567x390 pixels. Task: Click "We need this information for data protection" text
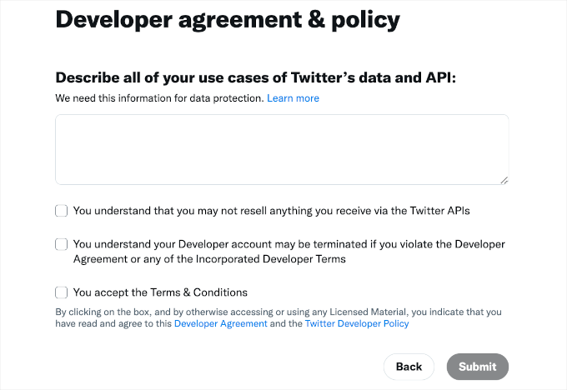[x=159, y=98]
